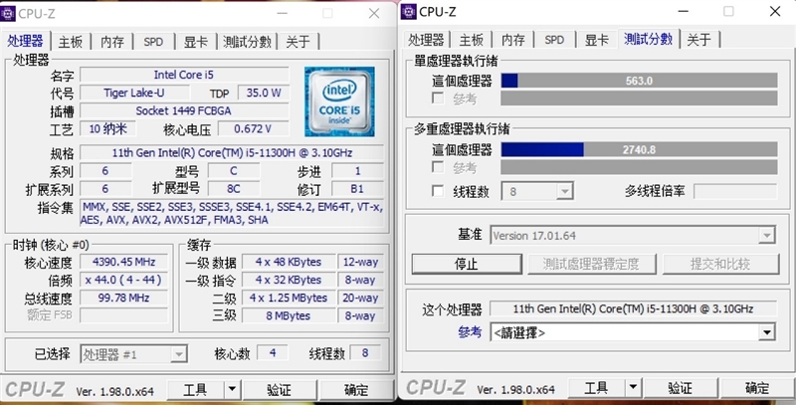Image resolution: width=796 pixels, height=405 pixels.
Task: Enable single-thread 參考 checkbox
Action: click(x=438, y=98)
